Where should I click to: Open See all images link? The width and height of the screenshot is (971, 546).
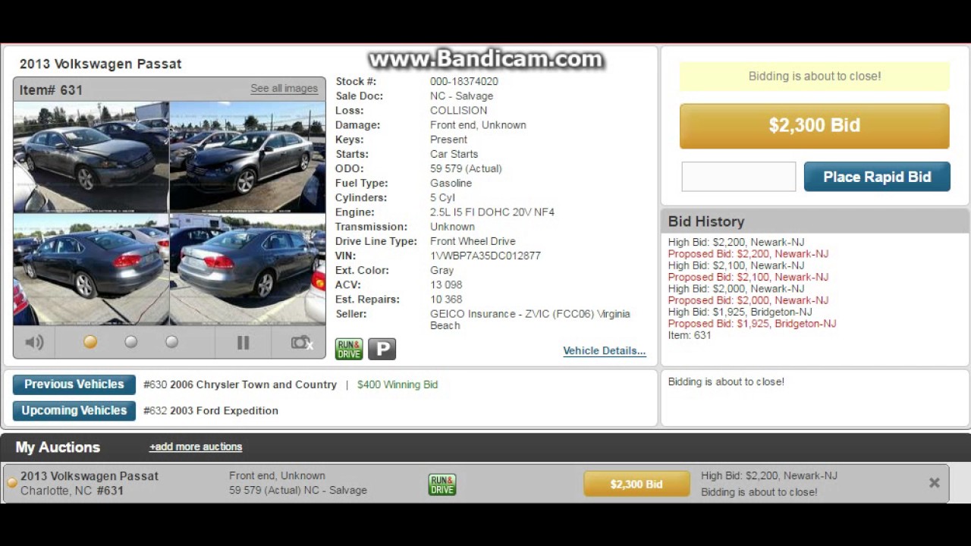tap(284, 89)
